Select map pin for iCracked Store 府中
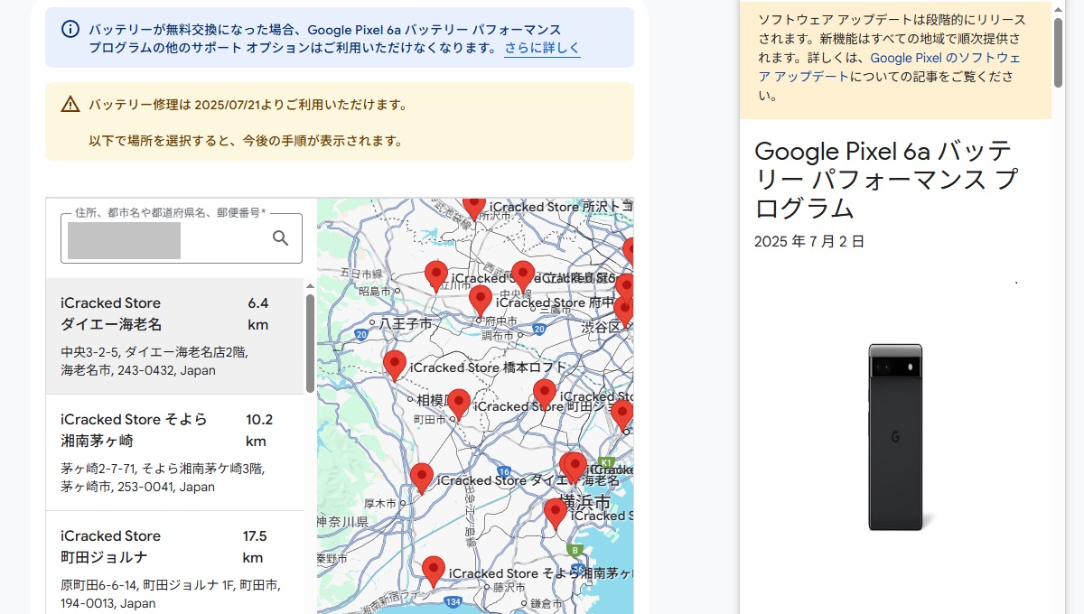 pos(481,301)
